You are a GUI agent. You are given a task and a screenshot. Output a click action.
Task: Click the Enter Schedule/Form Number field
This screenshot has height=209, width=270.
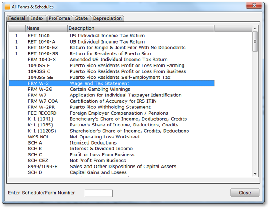coord(98,193)
